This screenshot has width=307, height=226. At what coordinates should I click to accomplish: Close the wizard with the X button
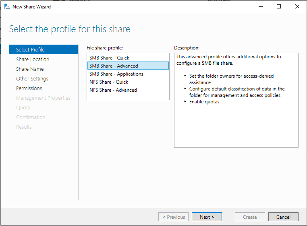tap(297, 6)
